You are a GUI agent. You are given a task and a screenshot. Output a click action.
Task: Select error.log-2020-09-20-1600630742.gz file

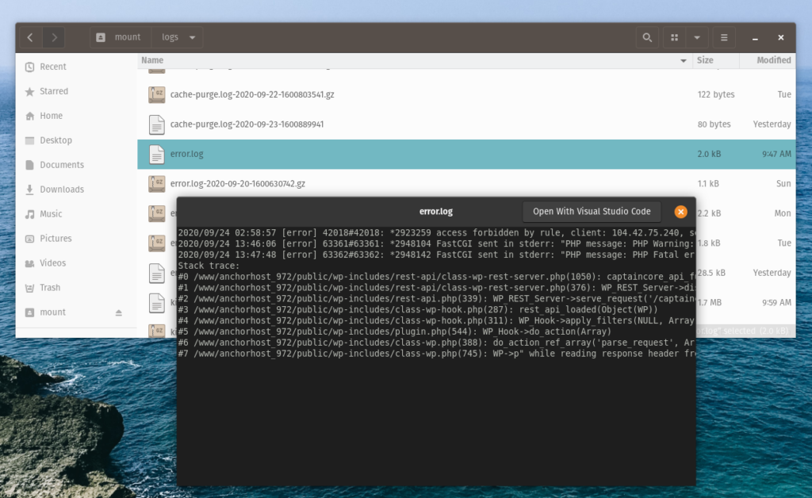[x=237, y=184]
